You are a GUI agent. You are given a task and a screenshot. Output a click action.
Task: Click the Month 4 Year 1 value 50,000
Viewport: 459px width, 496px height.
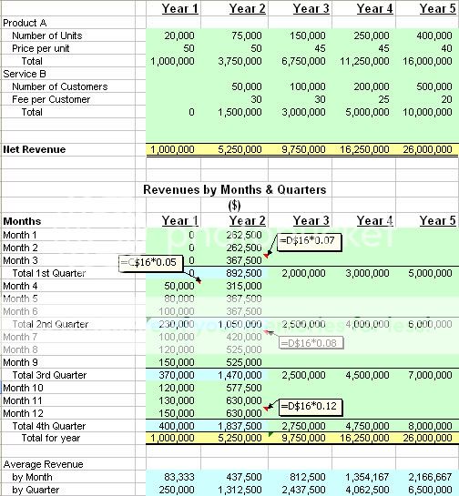pos(179,286)
